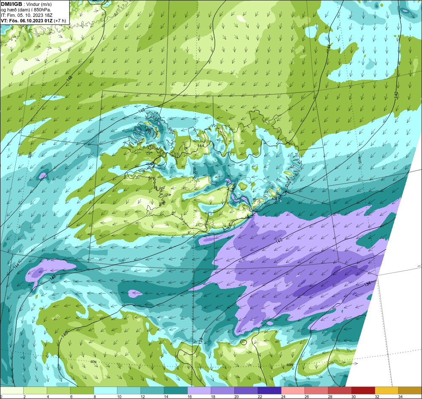
Task: Click the 10W longitude label
Action: pos(360,160)
